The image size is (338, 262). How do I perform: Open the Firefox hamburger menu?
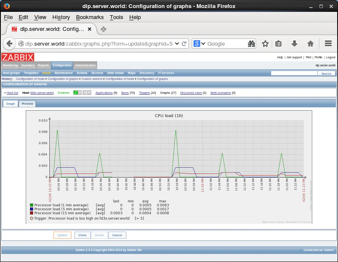(x=328, y=44)
